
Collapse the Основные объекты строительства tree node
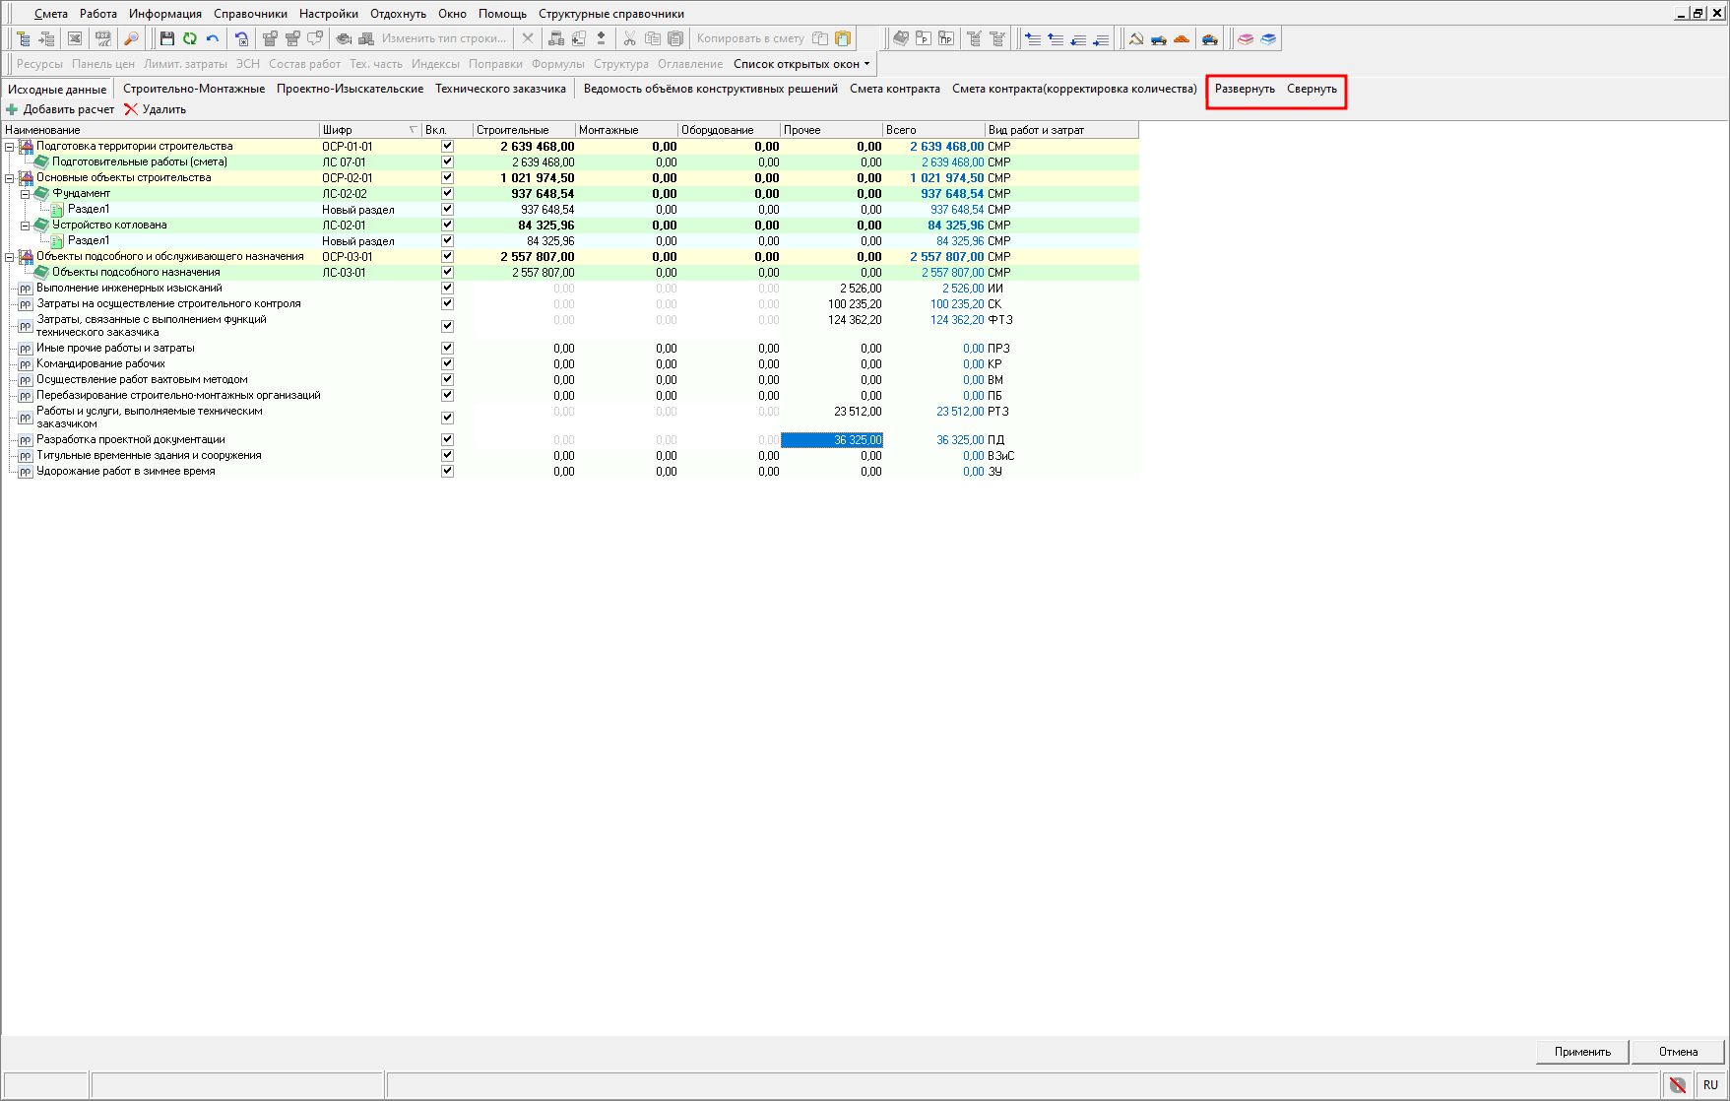pos(10,178)
